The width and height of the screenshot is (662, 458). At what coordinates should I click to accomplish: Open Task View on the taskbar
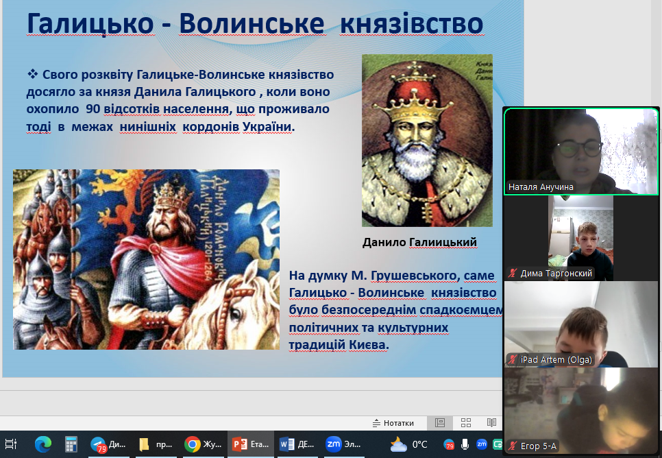[10, 444]
